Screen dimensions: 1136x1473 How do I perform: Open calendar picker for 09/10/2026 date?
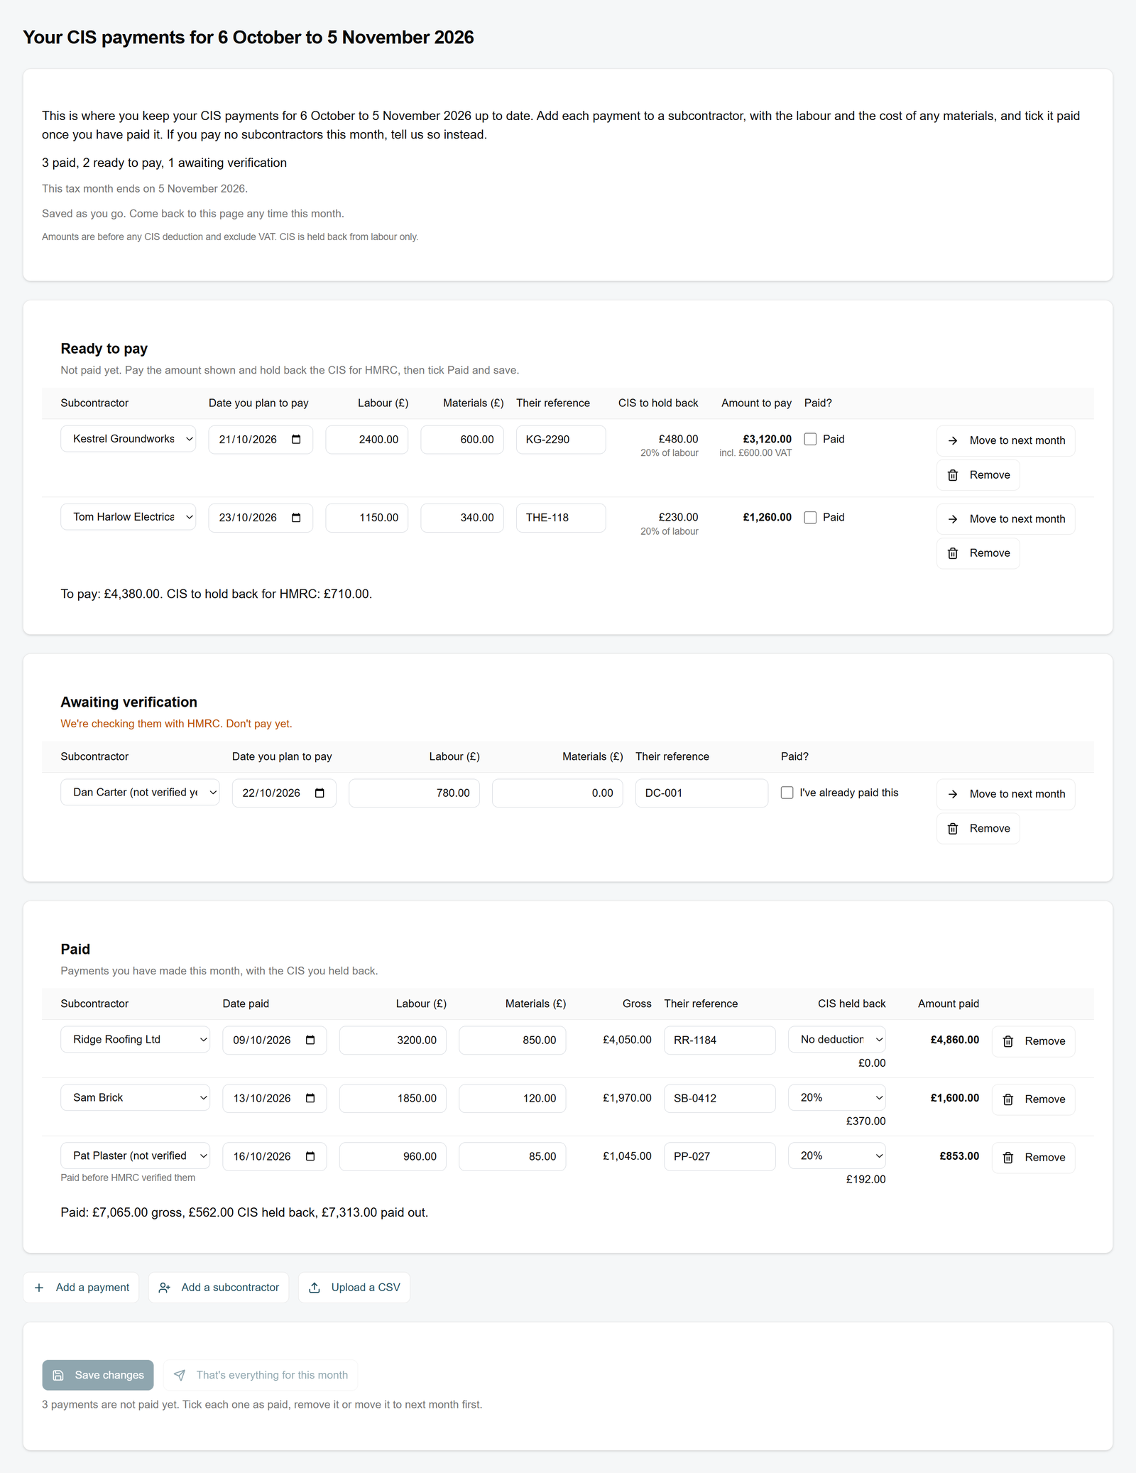[310, 1040]
